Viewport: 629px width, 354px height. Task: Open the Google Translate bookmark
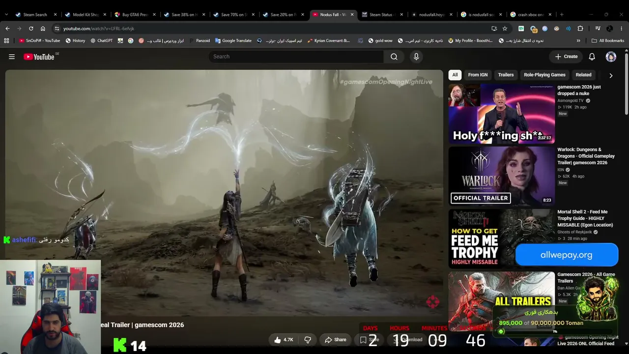233,41
